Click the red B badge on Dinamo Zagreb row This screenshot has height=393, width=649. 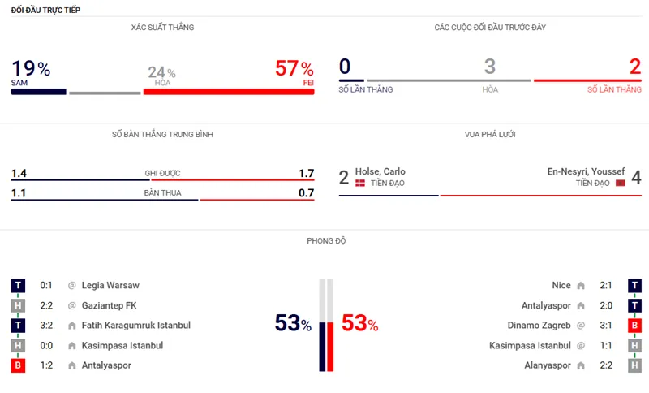click(634, 326)
